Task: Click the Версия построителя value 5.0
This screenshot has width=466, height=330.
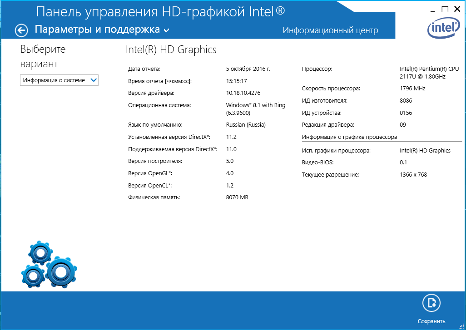Action: point(230,161)
